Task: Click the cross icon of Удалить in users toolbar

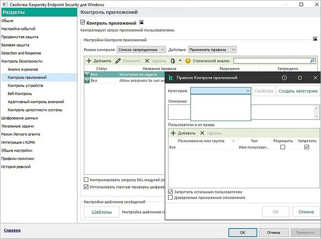Action: tap(202, 133)
